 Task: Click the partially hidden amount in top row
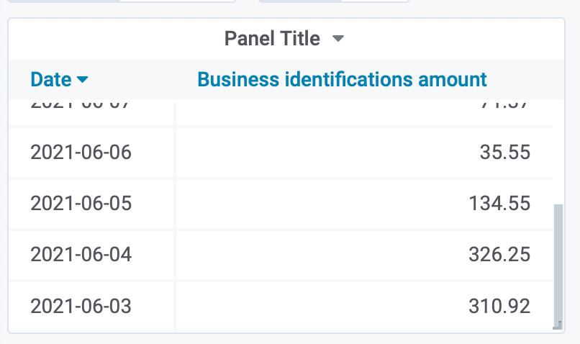(504, 104)
